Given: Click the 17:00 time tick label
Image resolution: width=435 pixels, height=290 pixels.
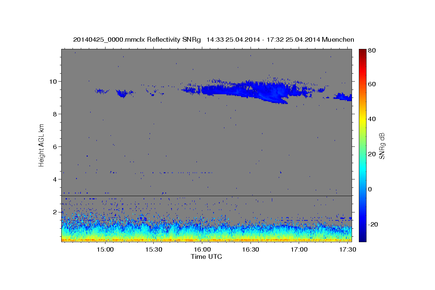Looking at the screenshot, I should click(299, 249).
